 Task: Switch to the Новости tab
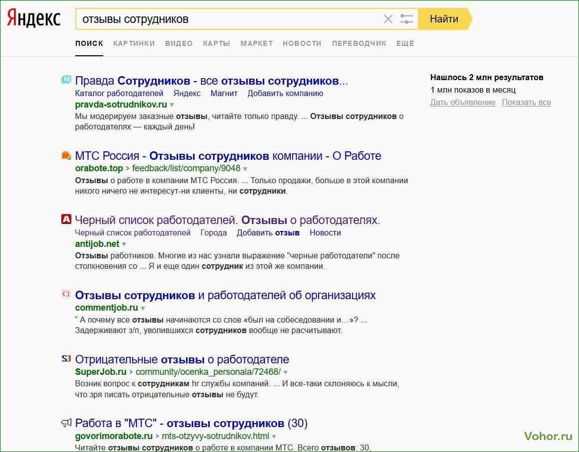coord(302,43)
